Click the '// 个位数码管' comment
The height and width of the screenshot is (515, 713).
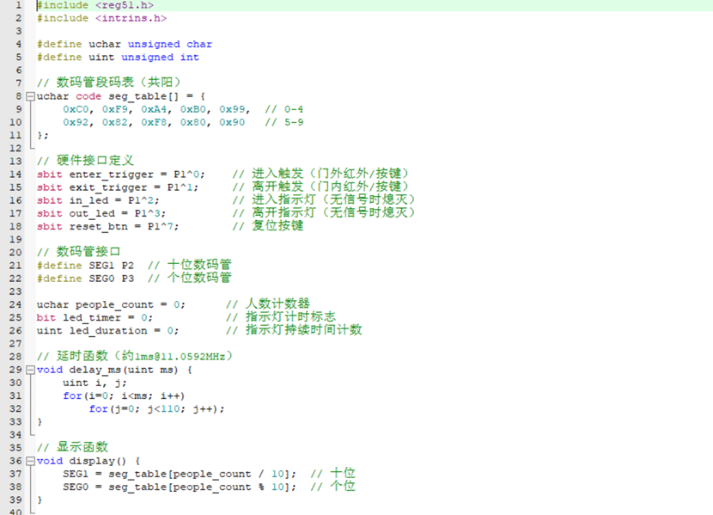coord(190,278)
